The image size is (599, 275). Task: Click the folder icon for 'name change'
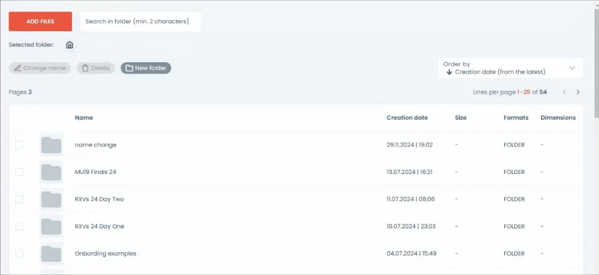[52, 145]
